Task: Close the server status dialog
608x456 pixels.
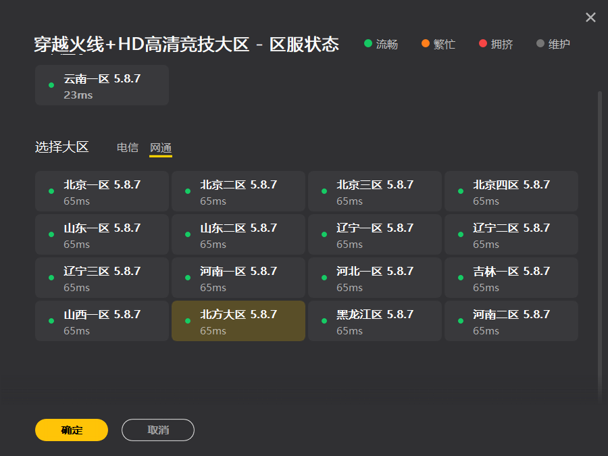Action: point(590,18)
